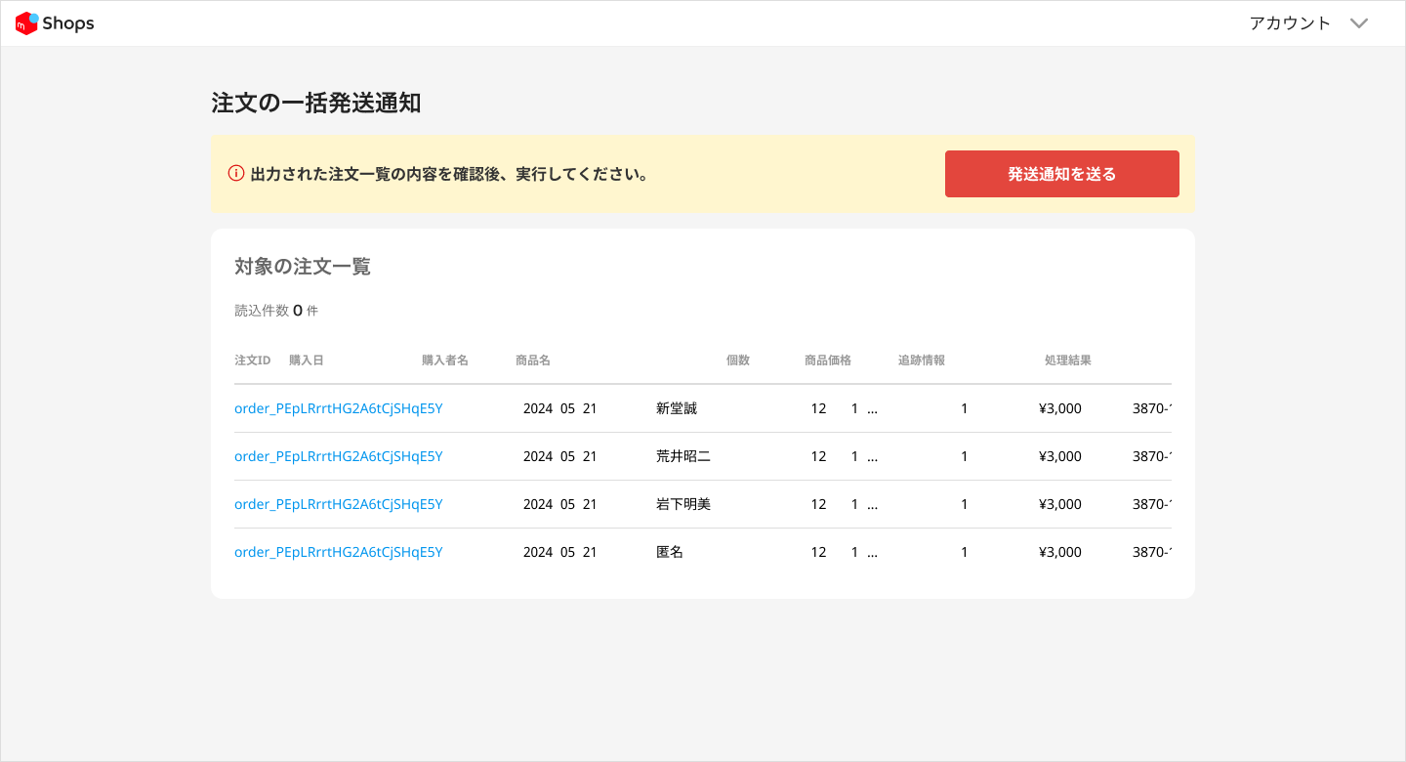This screenshot has height=762, width=1406.
Task: Click the 購入者名 column header
Action: point(445,360)
